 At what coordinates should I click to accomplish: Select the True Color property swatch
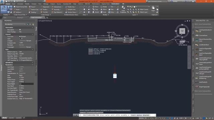click(x=20, y=36)
